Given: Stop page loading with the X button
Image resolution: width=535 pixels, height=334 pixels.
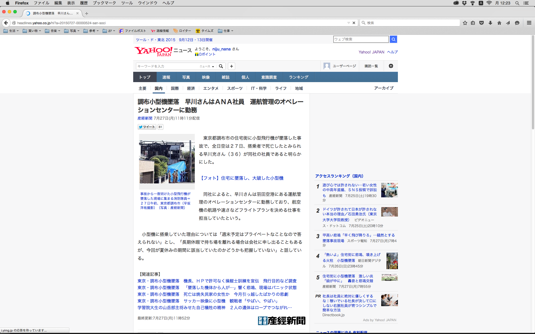Looking at the screenshot, I should coord(354,23).
